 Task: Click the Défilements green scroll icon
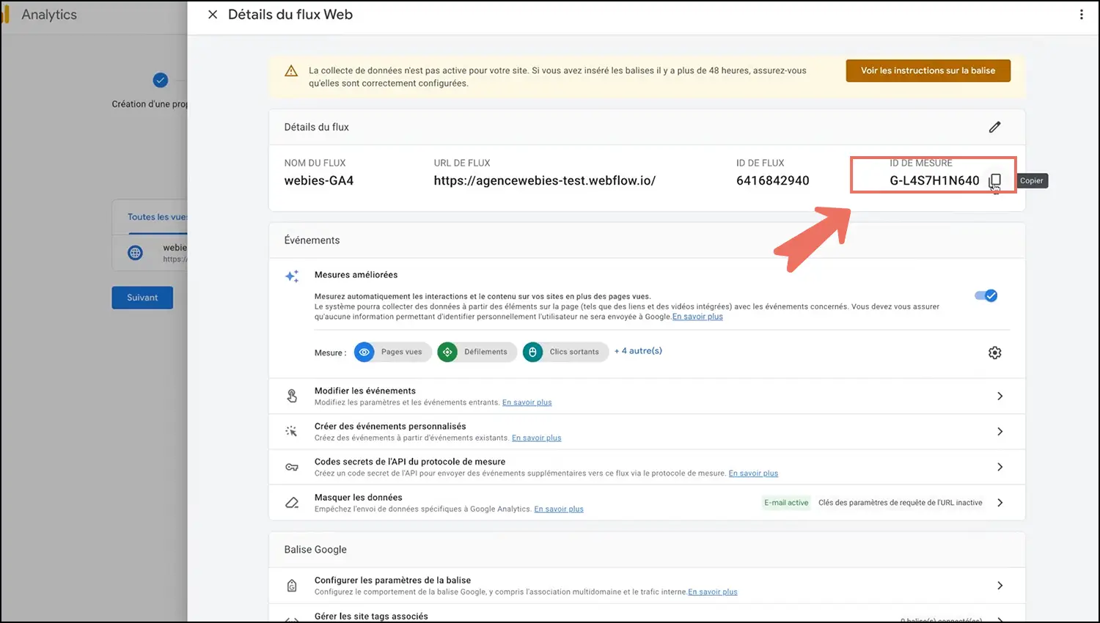(x=447, y=352)
